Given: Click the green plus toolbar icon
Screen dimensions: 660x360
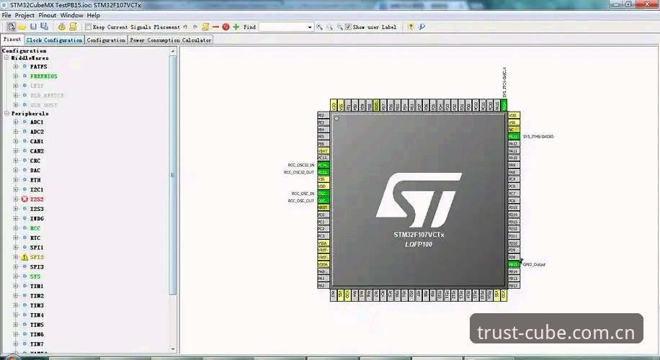Looking at the screenshot, I should tap(236, 27).
